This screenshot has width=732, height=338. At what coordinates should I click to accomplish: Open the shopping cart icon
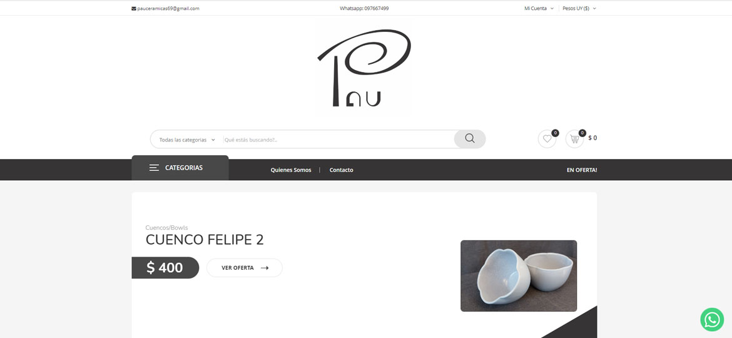(x=575, y=139)
